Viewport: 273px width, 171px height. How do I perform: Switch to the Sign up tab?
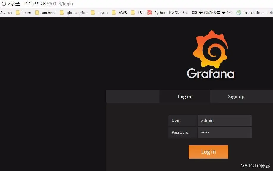point(236,96)
